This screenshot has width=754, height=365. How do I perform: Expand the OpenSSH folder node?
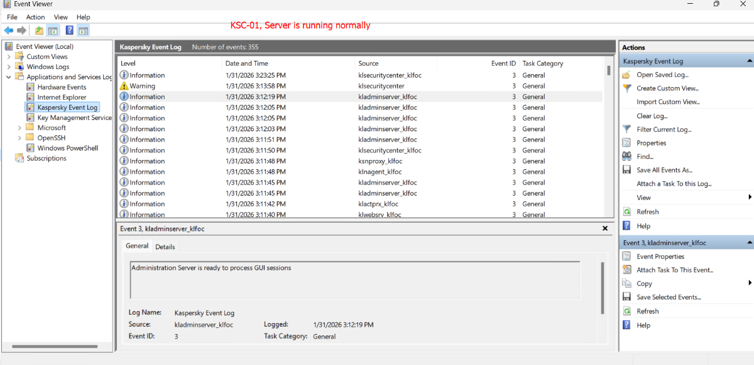[x=19, y=138]
